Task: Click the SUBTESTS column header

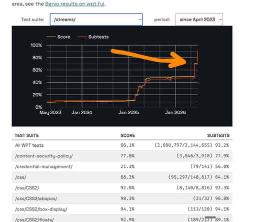Action: 218,135
